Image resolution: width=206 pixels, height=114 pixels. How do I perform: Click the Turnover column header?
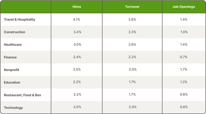click(x=132, y=7)
